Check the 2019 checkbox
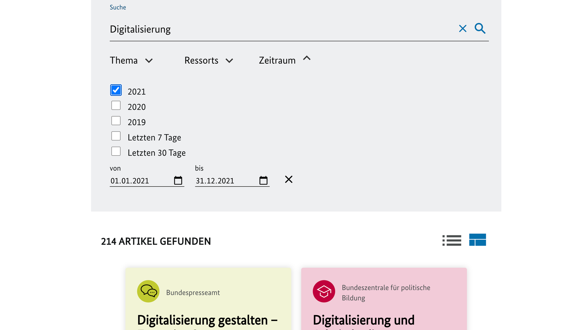This screenshot has width=588, height=330. [116, 121]
